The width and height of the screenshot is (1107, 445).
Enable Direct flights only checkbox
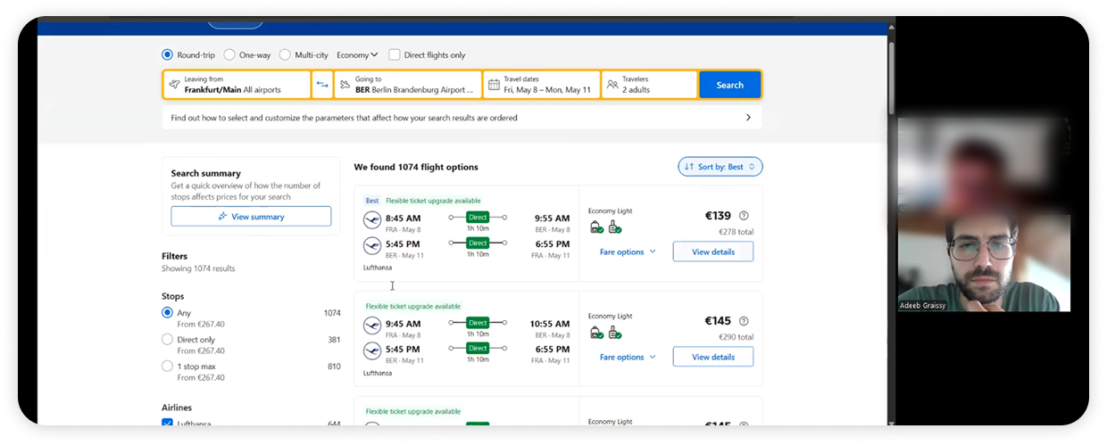pos(395,54)
